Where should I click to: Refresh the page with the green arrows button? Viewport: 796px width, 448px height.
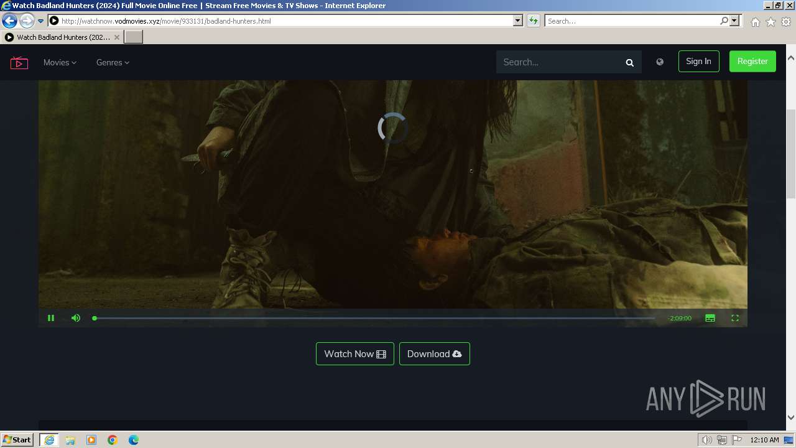click(534, 21)
